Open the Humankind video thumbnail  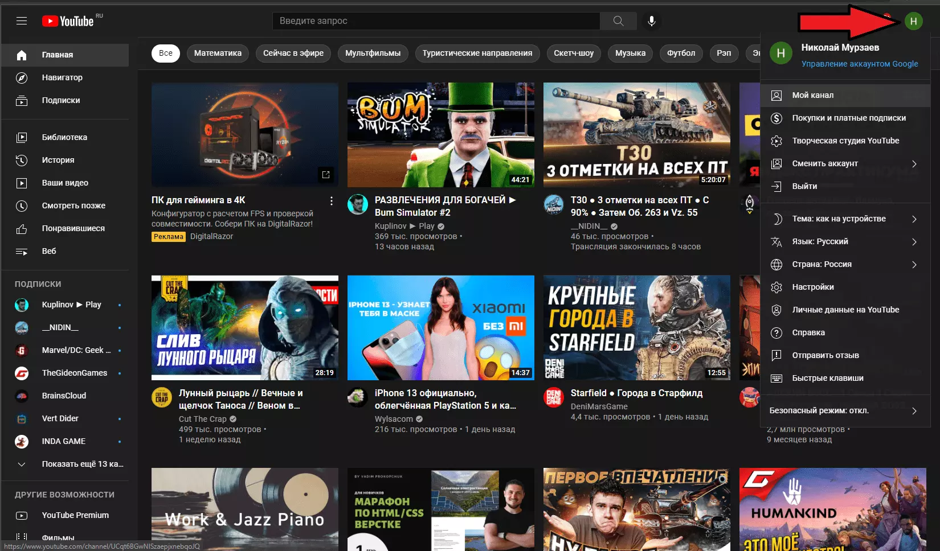(x=833, y=509)
